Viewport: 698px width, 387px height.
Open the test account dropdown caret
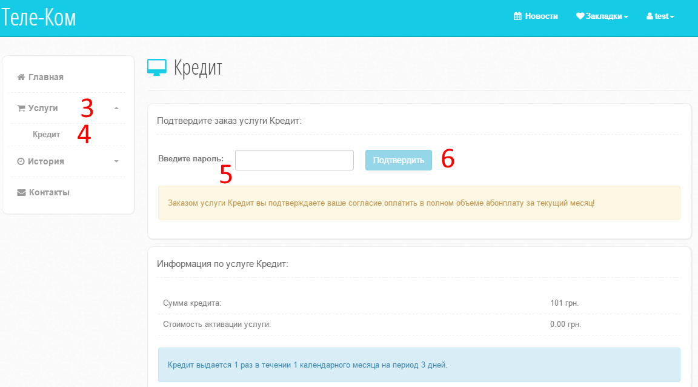tap(672, 17)
